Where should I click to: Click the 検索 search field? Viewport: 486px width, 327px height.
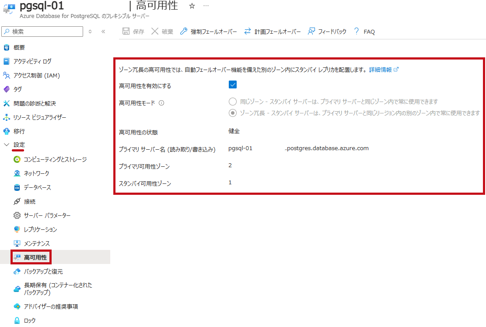click(42, 32)
